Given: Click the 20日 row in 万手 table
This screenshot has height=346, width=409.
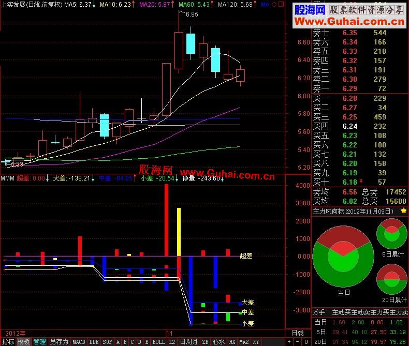Looking at the screenshot, I should coord(360,341).
